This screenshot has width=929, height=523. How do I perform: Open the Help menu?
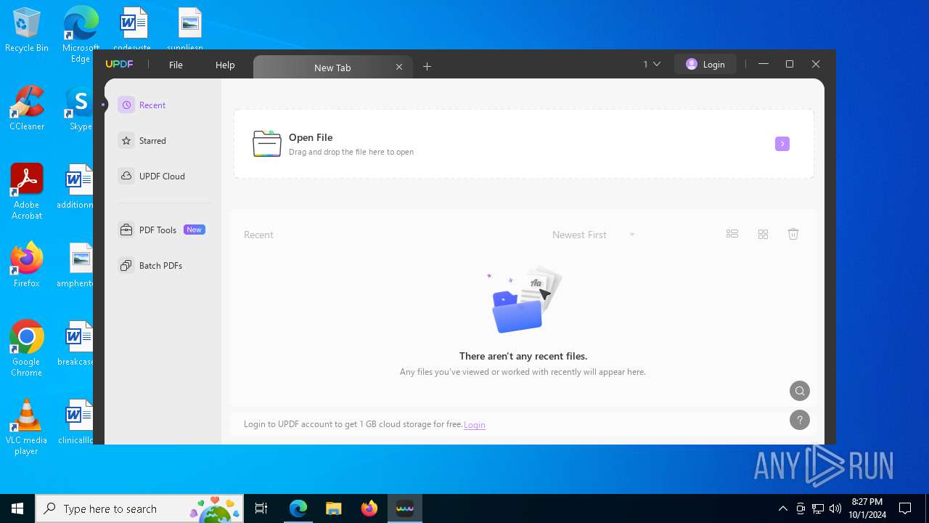click(225, 65)
